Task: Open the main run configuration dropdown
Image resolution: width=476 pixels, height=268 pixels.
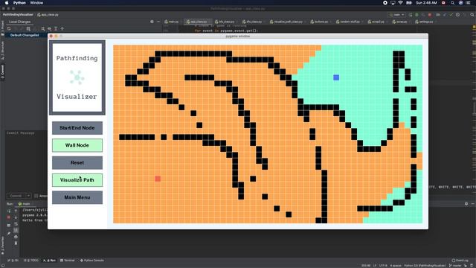Action: point(396,15)
